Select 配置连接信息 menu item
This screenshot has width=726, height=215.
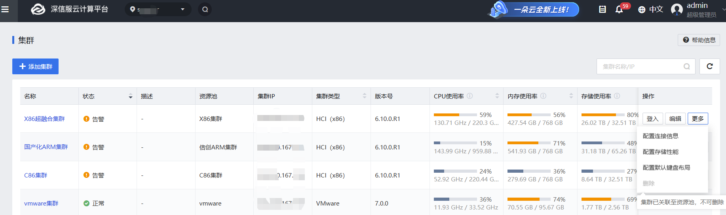(660, 136)
